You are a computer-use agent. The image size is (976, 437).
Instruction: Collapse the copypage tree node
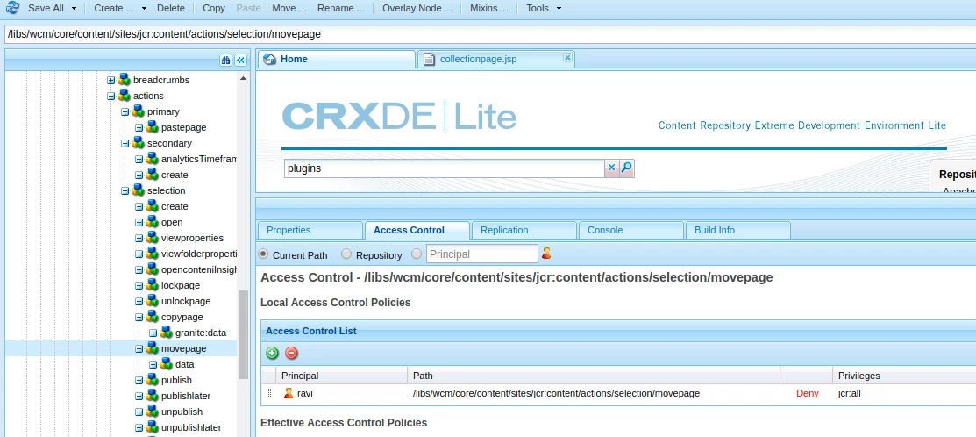(139, 317)
